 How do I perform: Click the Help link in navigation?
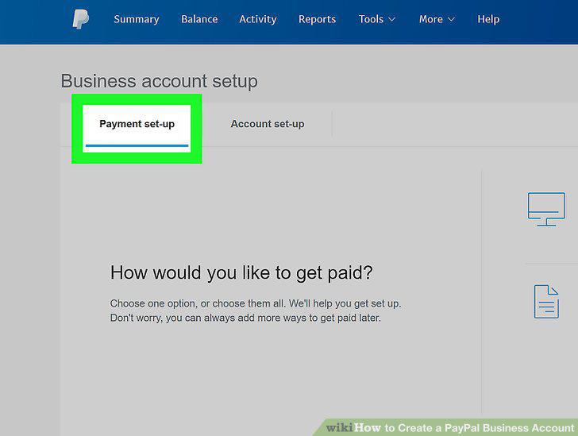click(488, 19)
